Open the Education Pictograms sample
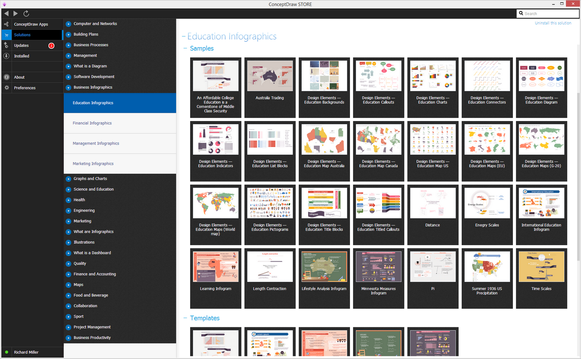 270,215
